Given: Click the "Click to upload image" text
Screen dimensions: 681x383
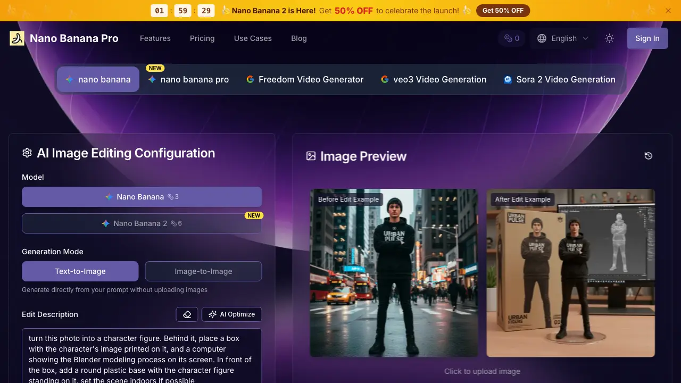Looking at the screenshot, I should coord(483,371).
